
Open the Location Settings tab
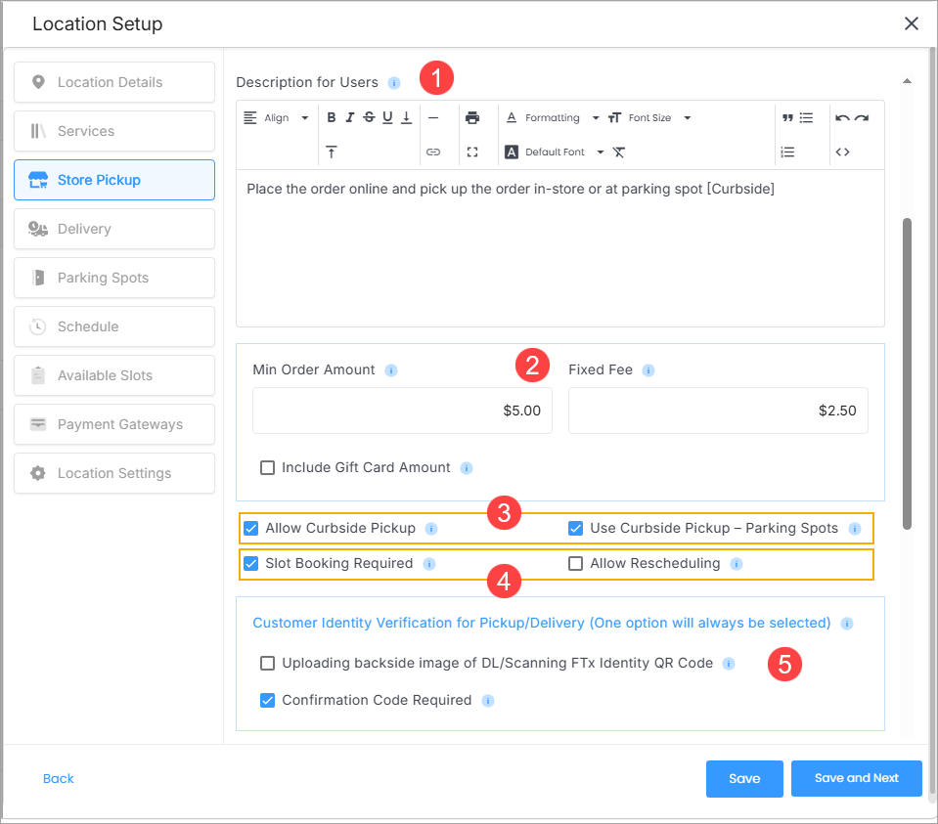114,473
